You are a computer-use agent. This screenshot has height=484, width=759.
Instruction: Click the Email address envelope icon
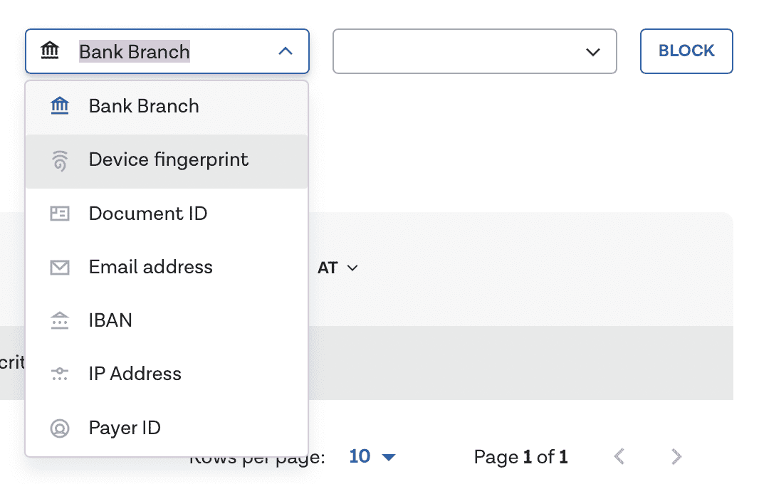click(x=60, y=268)
